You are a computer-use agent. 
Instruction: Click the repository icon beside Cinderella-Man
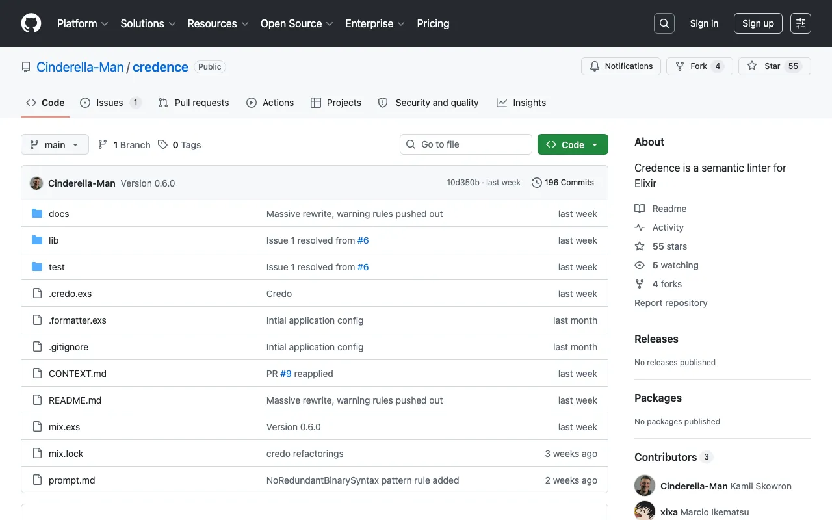coord(26,67)
